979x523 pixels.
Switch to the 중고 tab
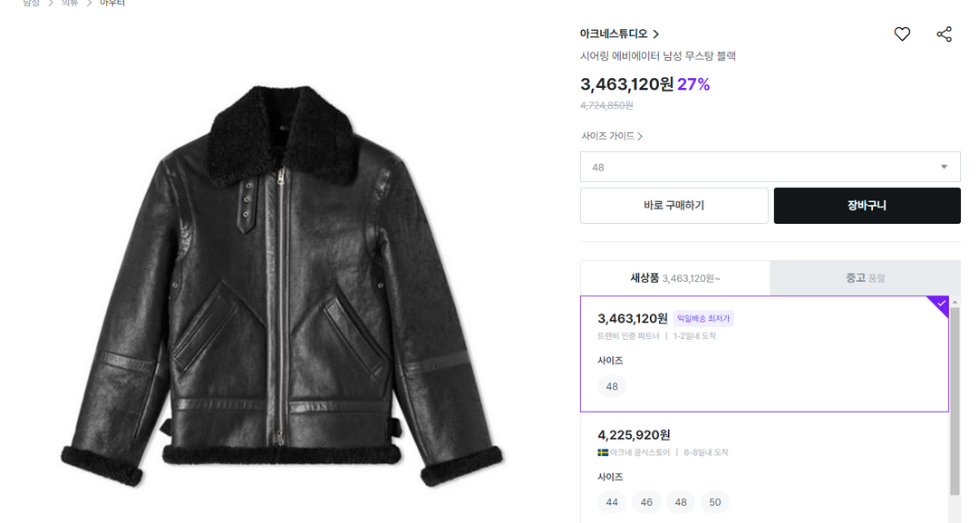tap(865, 278)
